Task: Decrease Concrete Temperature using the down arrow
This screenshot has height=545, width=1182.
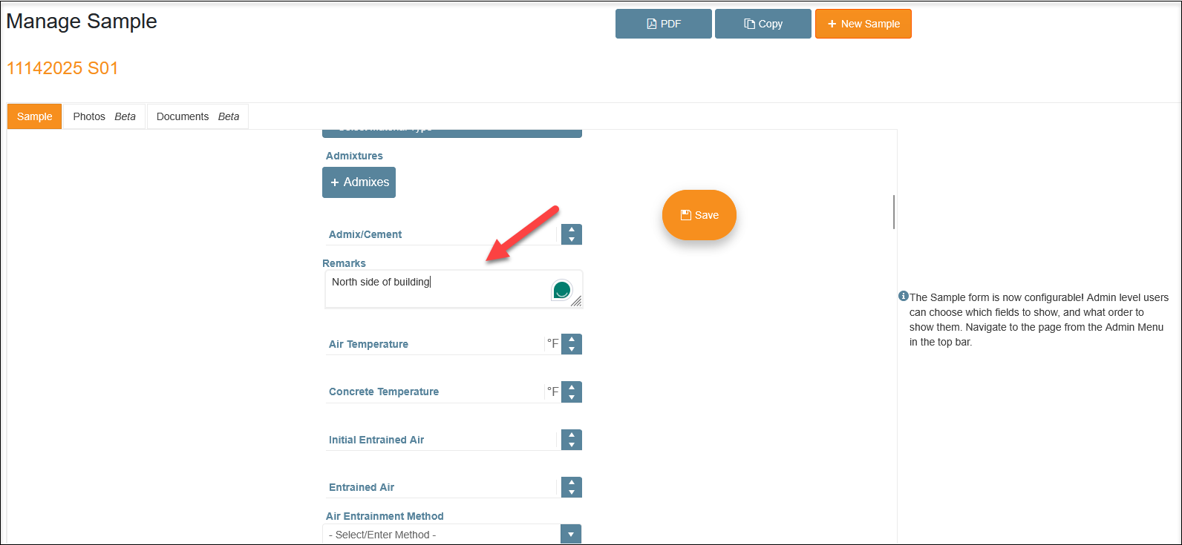Action: coord(572,397)
